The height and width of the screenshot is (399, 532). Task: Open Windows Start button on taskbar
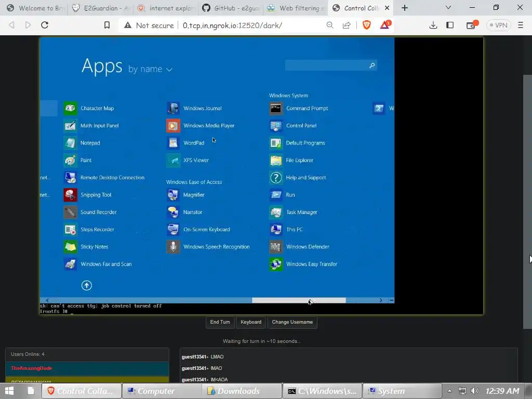coord(9,391)
